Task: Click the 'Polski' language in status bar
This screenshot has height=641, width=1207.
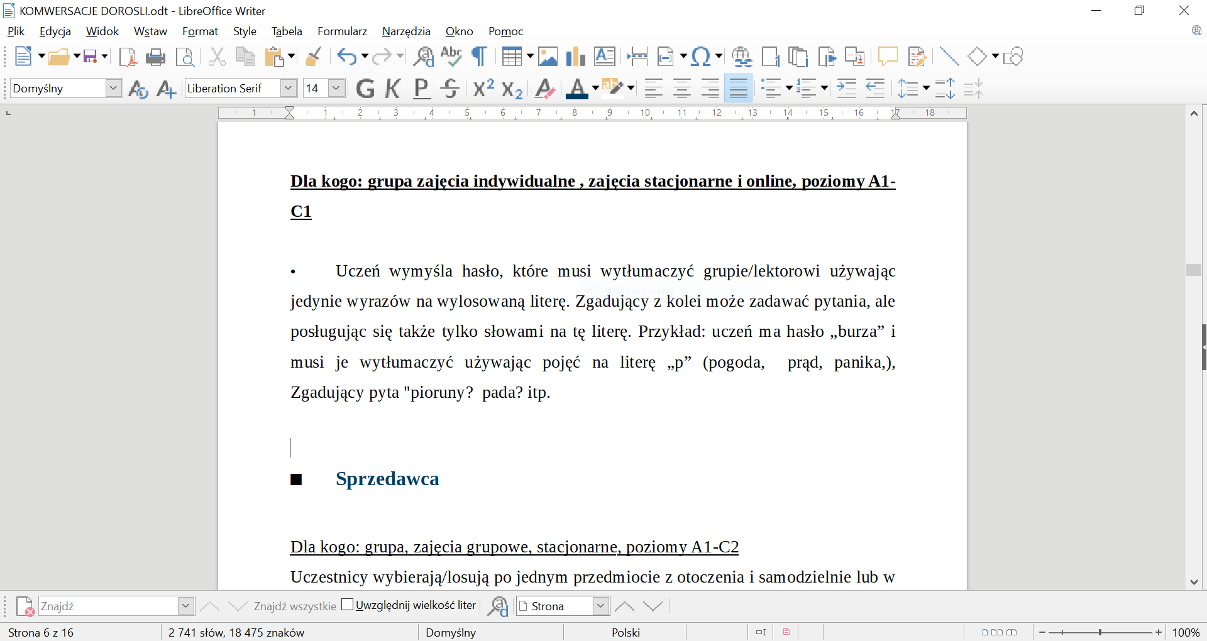Action: (626, 632)
